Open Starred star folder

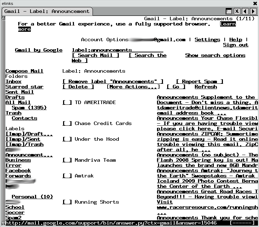tap(24, 87)
